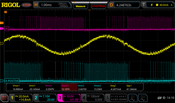
Task: Click the LXI network icon
Action: 159,98
